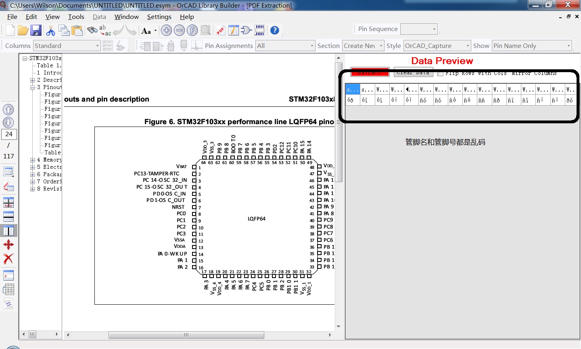Image resolution: width=581 pixels, height=349 pixels.
Task: Click the watermark page icon in sidebar
Action: 8,303
